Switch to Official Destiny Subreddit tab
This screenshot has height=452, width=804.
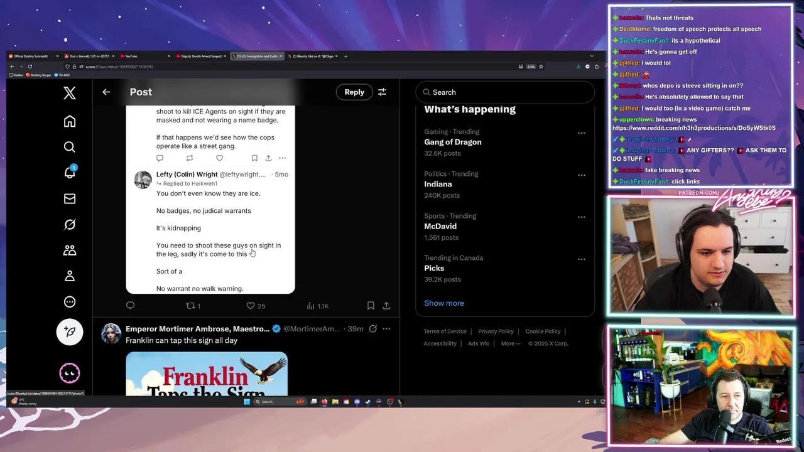click(x=34, y=56)
